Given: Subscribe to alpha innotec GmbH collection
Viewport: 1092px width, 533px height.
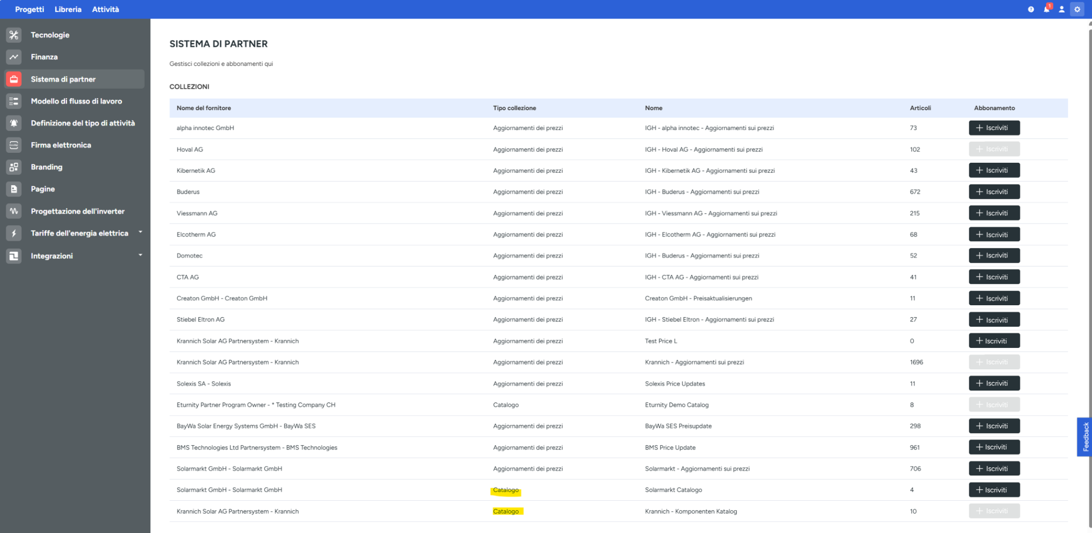Looking at the screenshot, I should tap(994, 128).
